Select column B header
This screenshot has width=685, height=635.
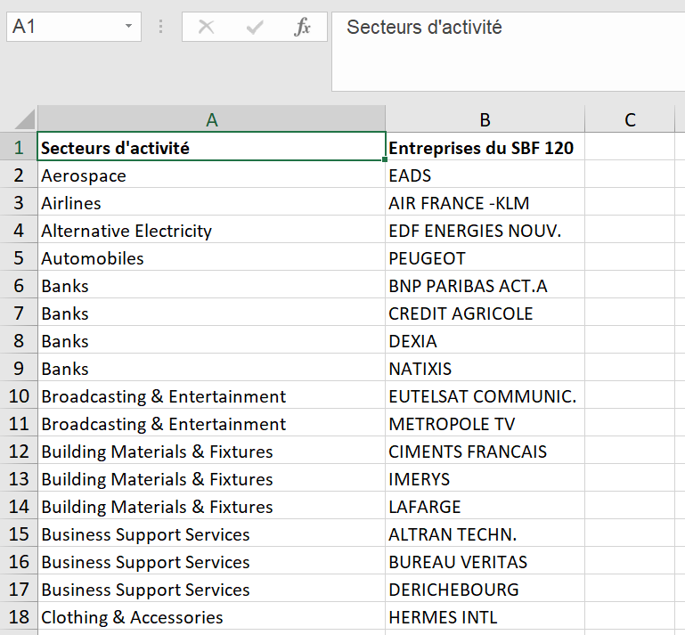click(x=485, y=120)
